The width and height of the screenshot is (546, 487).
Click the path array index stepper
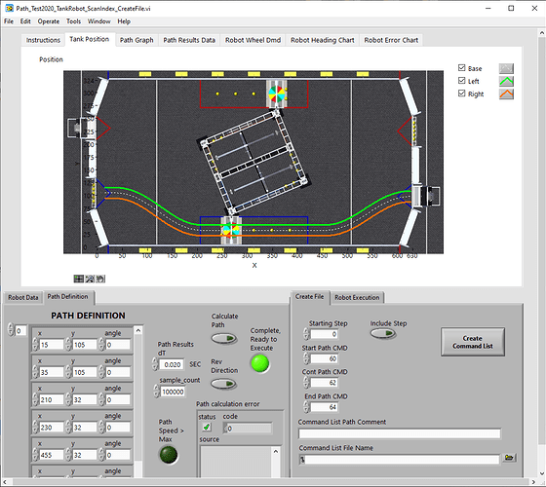[x=11, y=330]
